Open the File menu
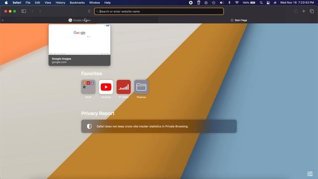Screen dimensions: 318x179 28,2
